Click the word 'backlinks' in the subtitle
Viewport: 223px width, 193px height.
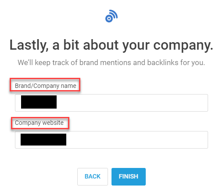click(163, 62)
